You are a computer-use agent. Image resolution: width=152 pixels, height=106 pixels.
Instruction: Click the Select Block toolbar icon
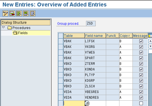click(26, 14)
